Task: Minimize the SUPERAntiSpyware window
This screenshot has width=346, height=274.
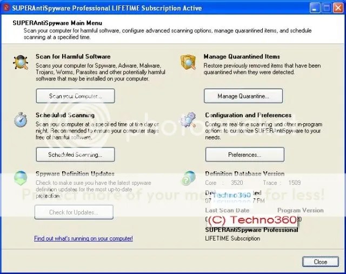Action: click(315, 8)
